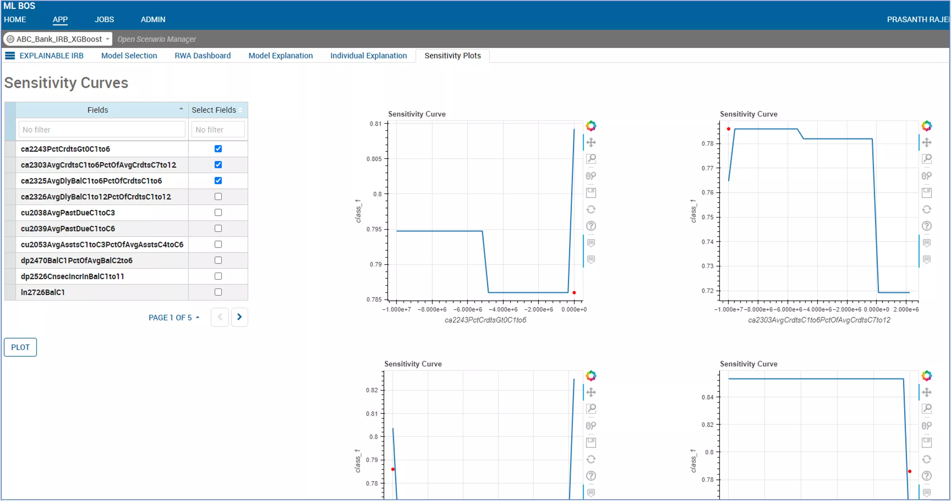Uncheck the ca2243PctCrdtsGt0C1to6 field
Screen dimensions: 951x501
(218, 149)
